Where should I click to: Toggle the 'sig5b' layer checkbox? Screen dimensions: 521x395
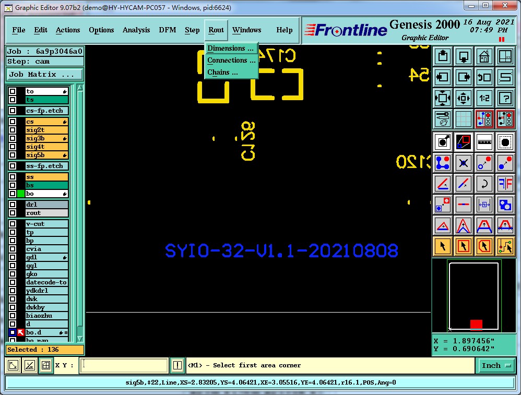click(13, 155)
